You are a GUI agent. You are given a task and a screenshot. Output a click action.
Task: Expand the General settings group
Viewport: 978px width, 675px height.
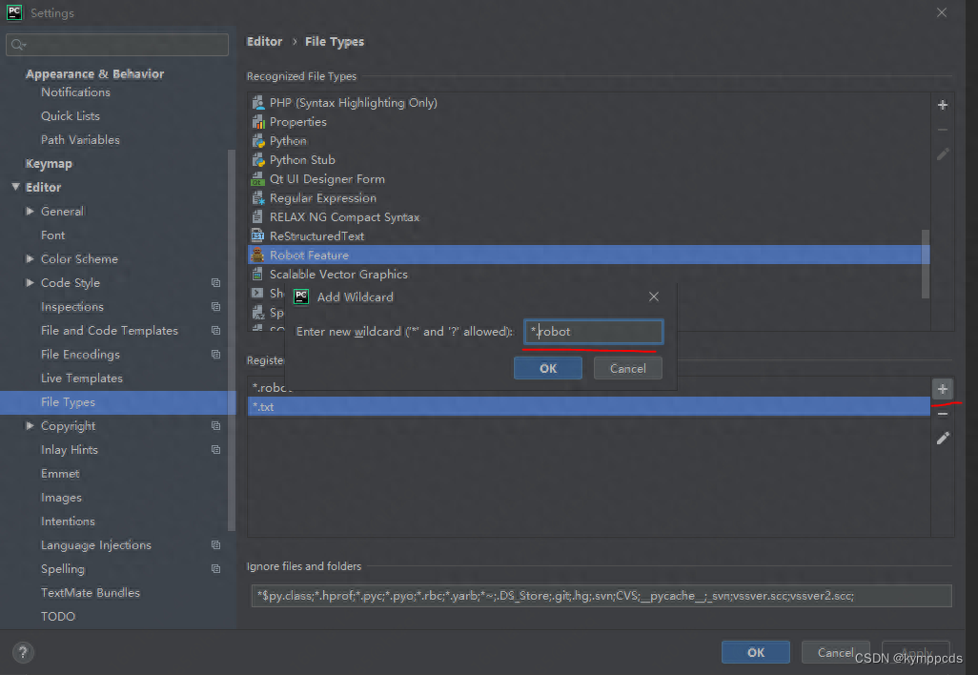(x=31, y=211)
